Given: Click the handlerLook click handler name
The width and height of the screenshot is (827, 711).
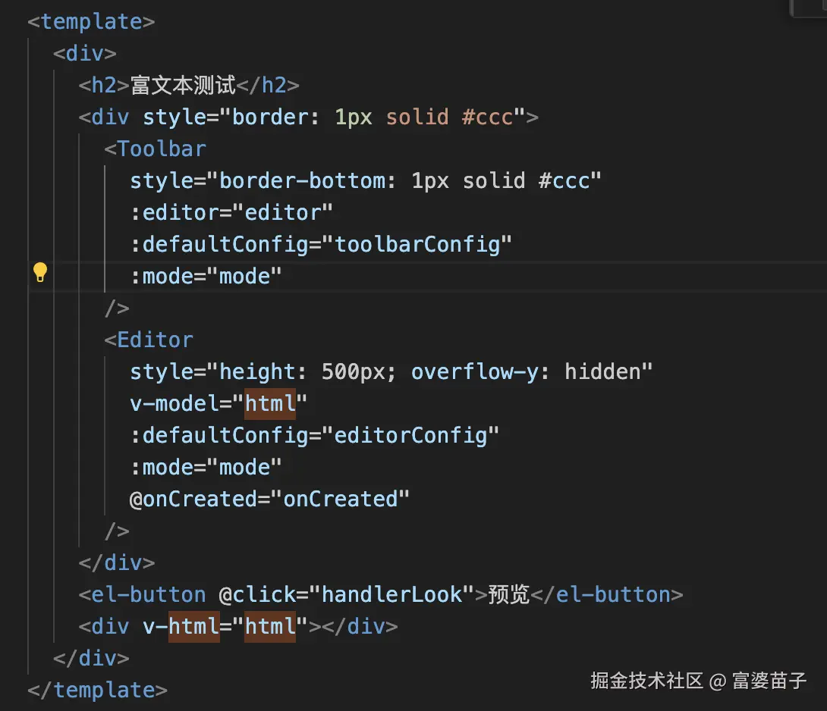Looking at the screenshot, I should (x=391, y=594).
